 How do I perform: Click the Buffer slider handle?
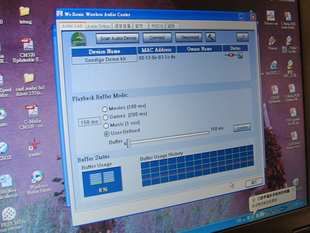pos(128,142)
